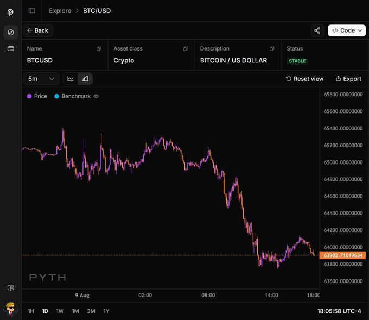The height and width of the screenshot is (320, 369).
Task: Switch to the line chart view
Action: (71, 79)
